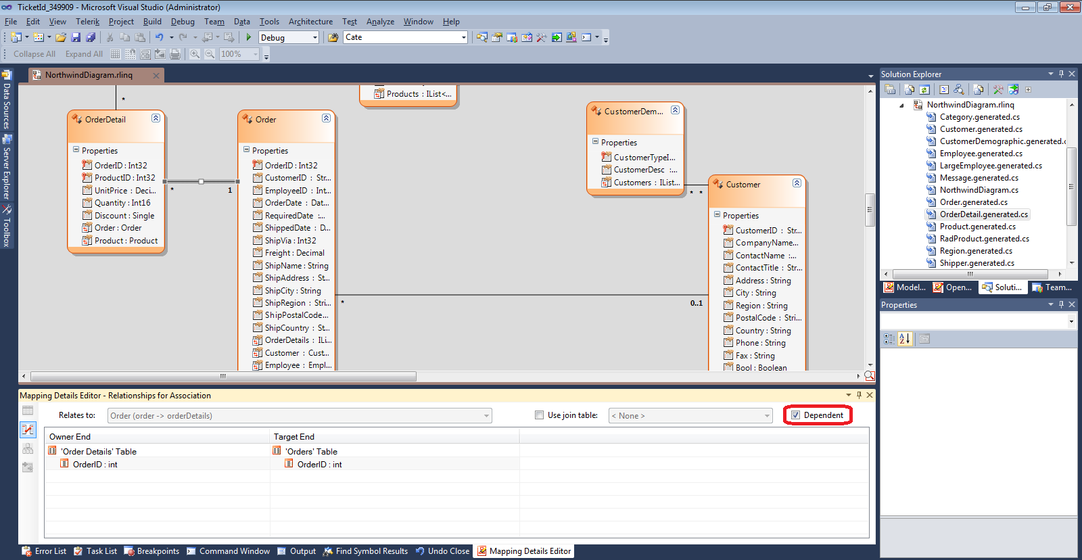This screenshot has width=1082, height=560.
Task: Collapse Properties section in OrderDetail entity
Action: click(76, 149)
